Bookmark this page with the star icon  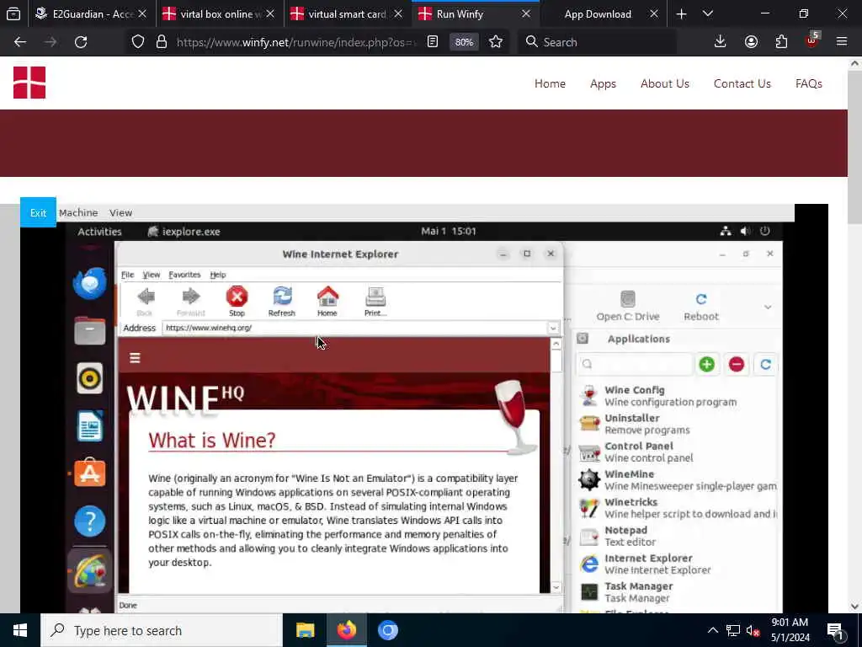[x=495, y=42]
